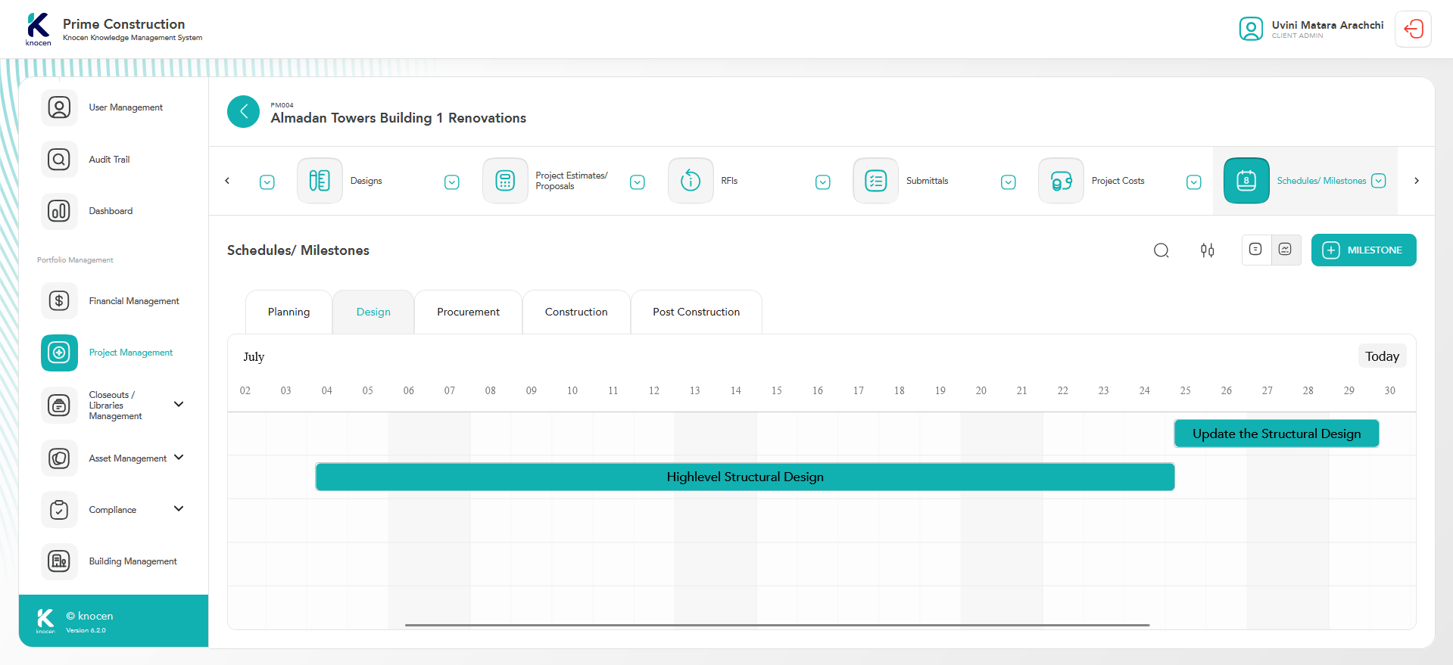The height and width of the screenshot is (665, 1453).
Task: Open the filter sliders icon
Action: [1207, 250]
